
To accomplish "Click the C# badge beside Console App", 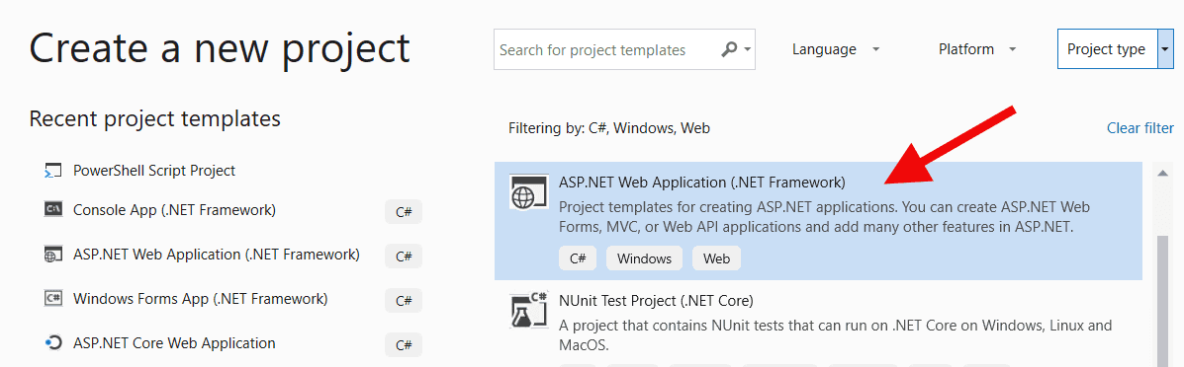I will pyautogui.click(x=404, y=212).
